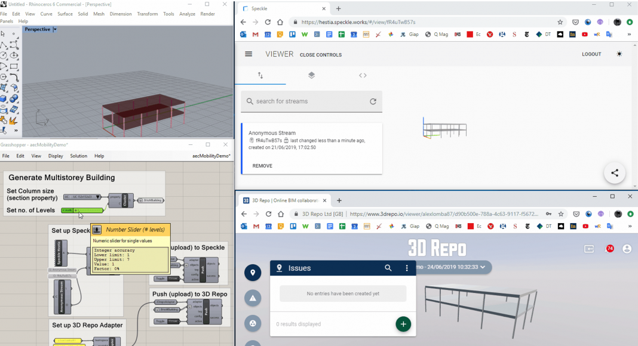Screen dimensions: 638x346
Task: Toggle dark mode sun icon in Speckle
Action: point(619,54)
